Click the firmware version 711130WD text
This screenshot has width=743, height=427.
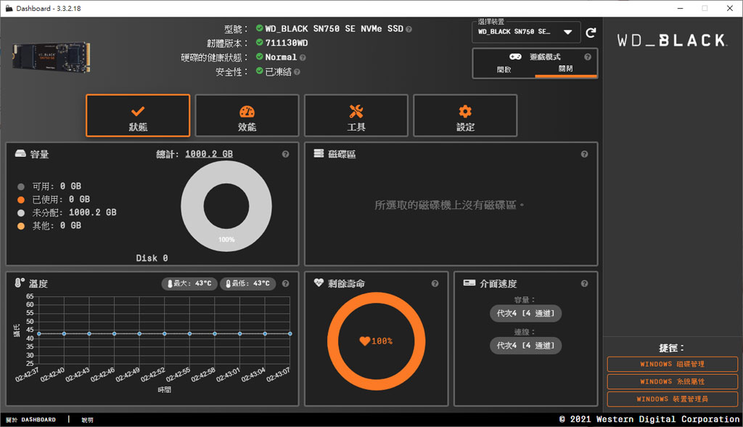tap(286, 43)
